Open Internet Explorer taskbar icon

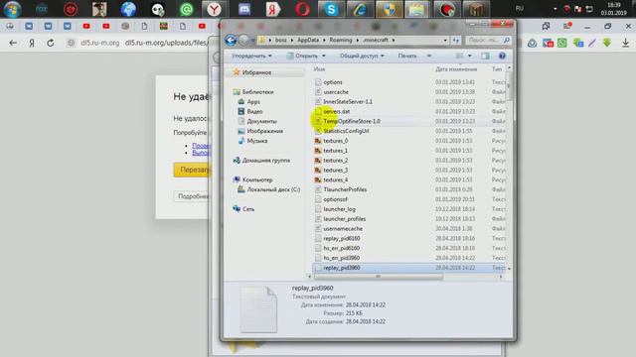(x=360, y=9)
